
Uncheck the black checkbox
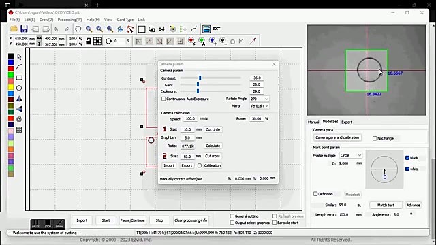pos(407,158)
